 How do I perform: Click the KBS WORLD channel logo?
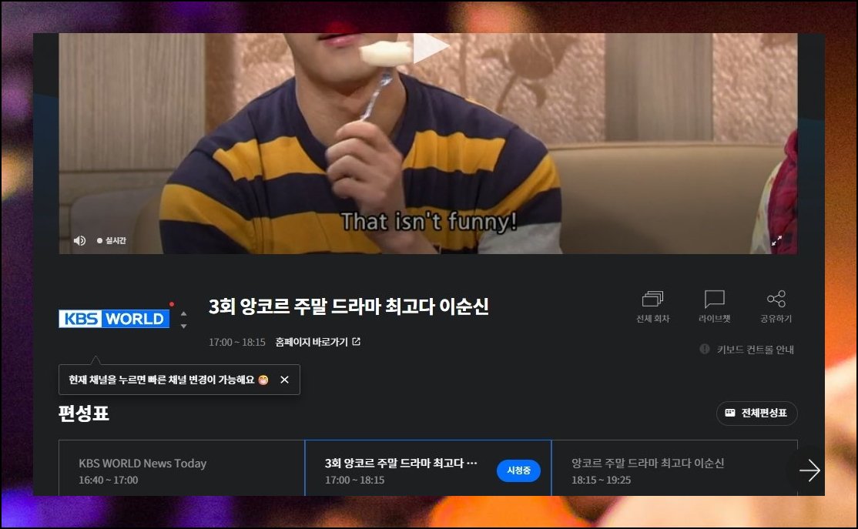click(x=114, y=318)
